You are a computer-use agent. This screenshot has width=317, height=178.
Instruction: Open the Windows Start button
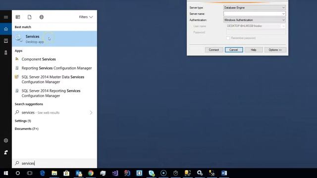coord(6,173)
